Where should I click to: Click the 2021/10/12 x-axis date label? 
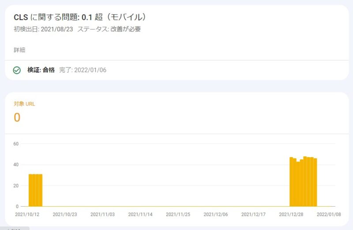(x=27, y=214)
